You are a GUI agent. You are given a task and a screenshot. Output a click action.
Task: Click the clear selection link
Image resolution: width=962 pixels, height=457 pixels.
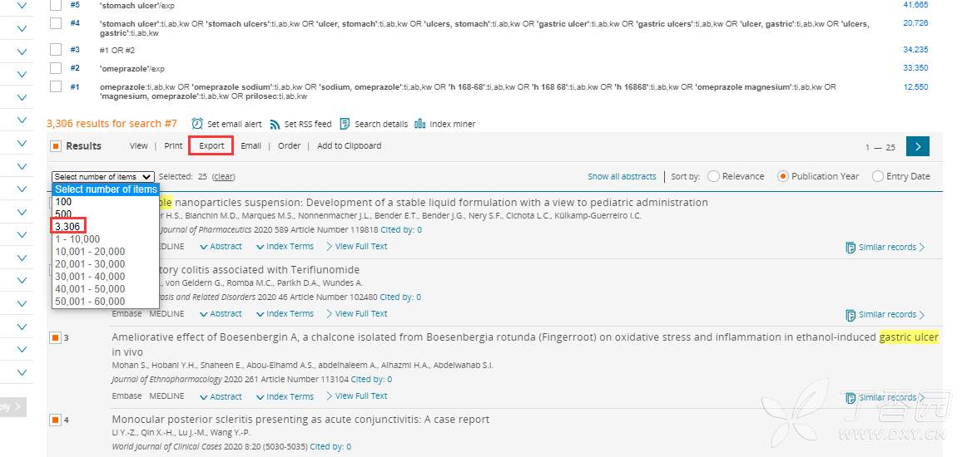224,176
